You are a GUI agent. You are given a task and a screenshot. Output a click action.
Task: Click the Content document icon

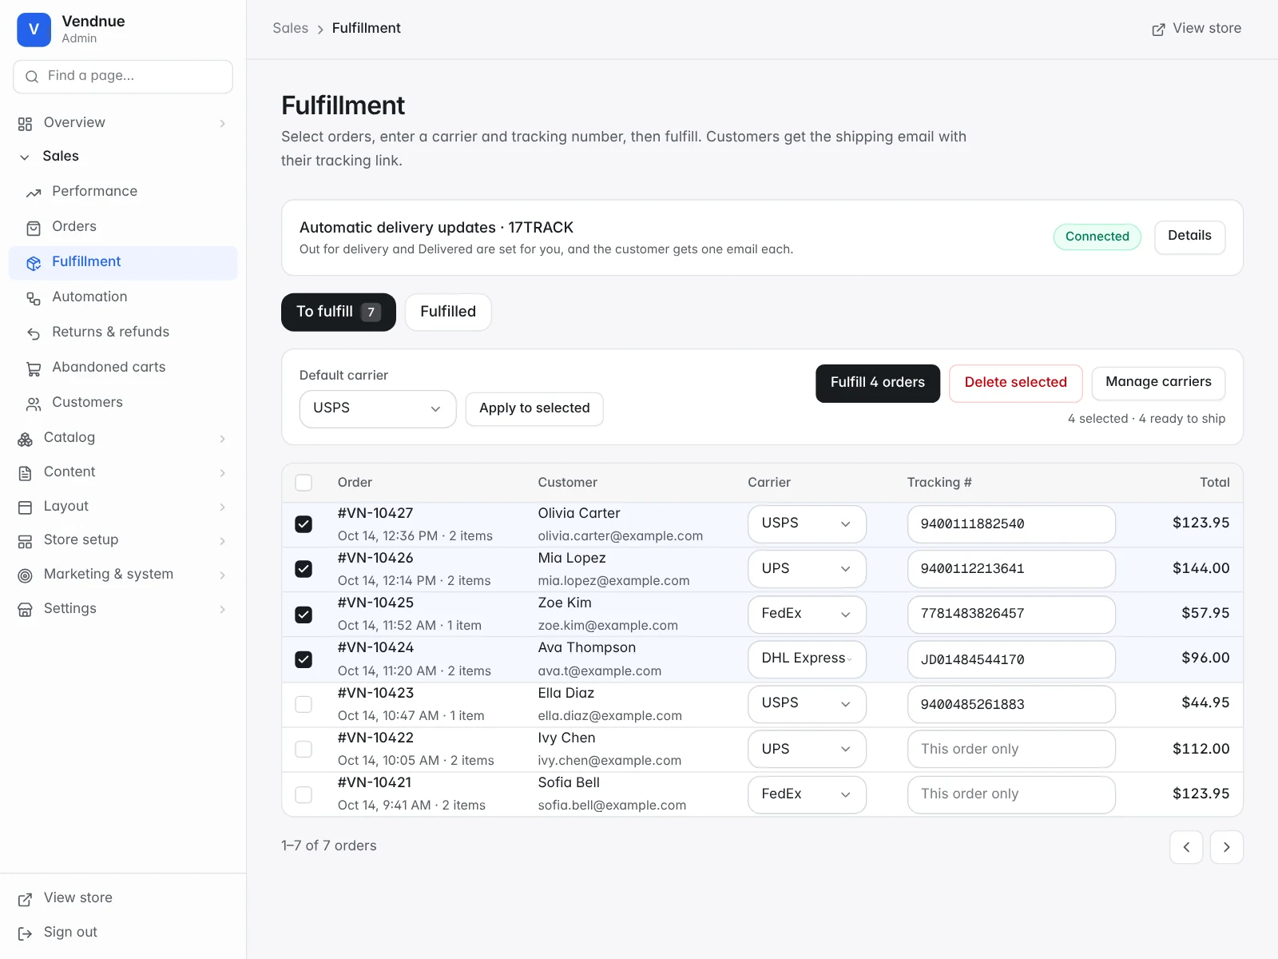pos(26,473)
